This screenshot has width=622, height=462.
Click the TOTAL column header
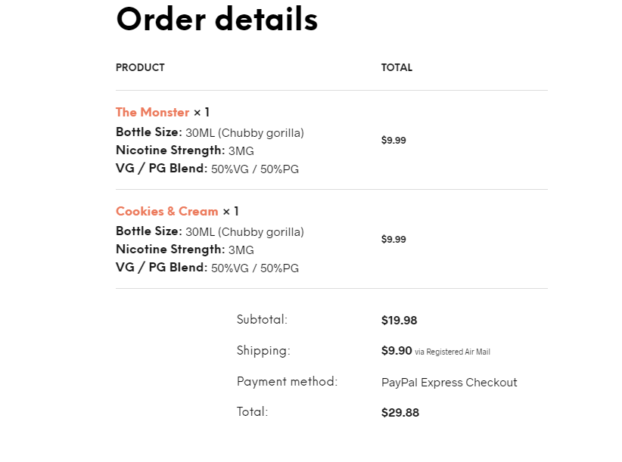(397, 68)
